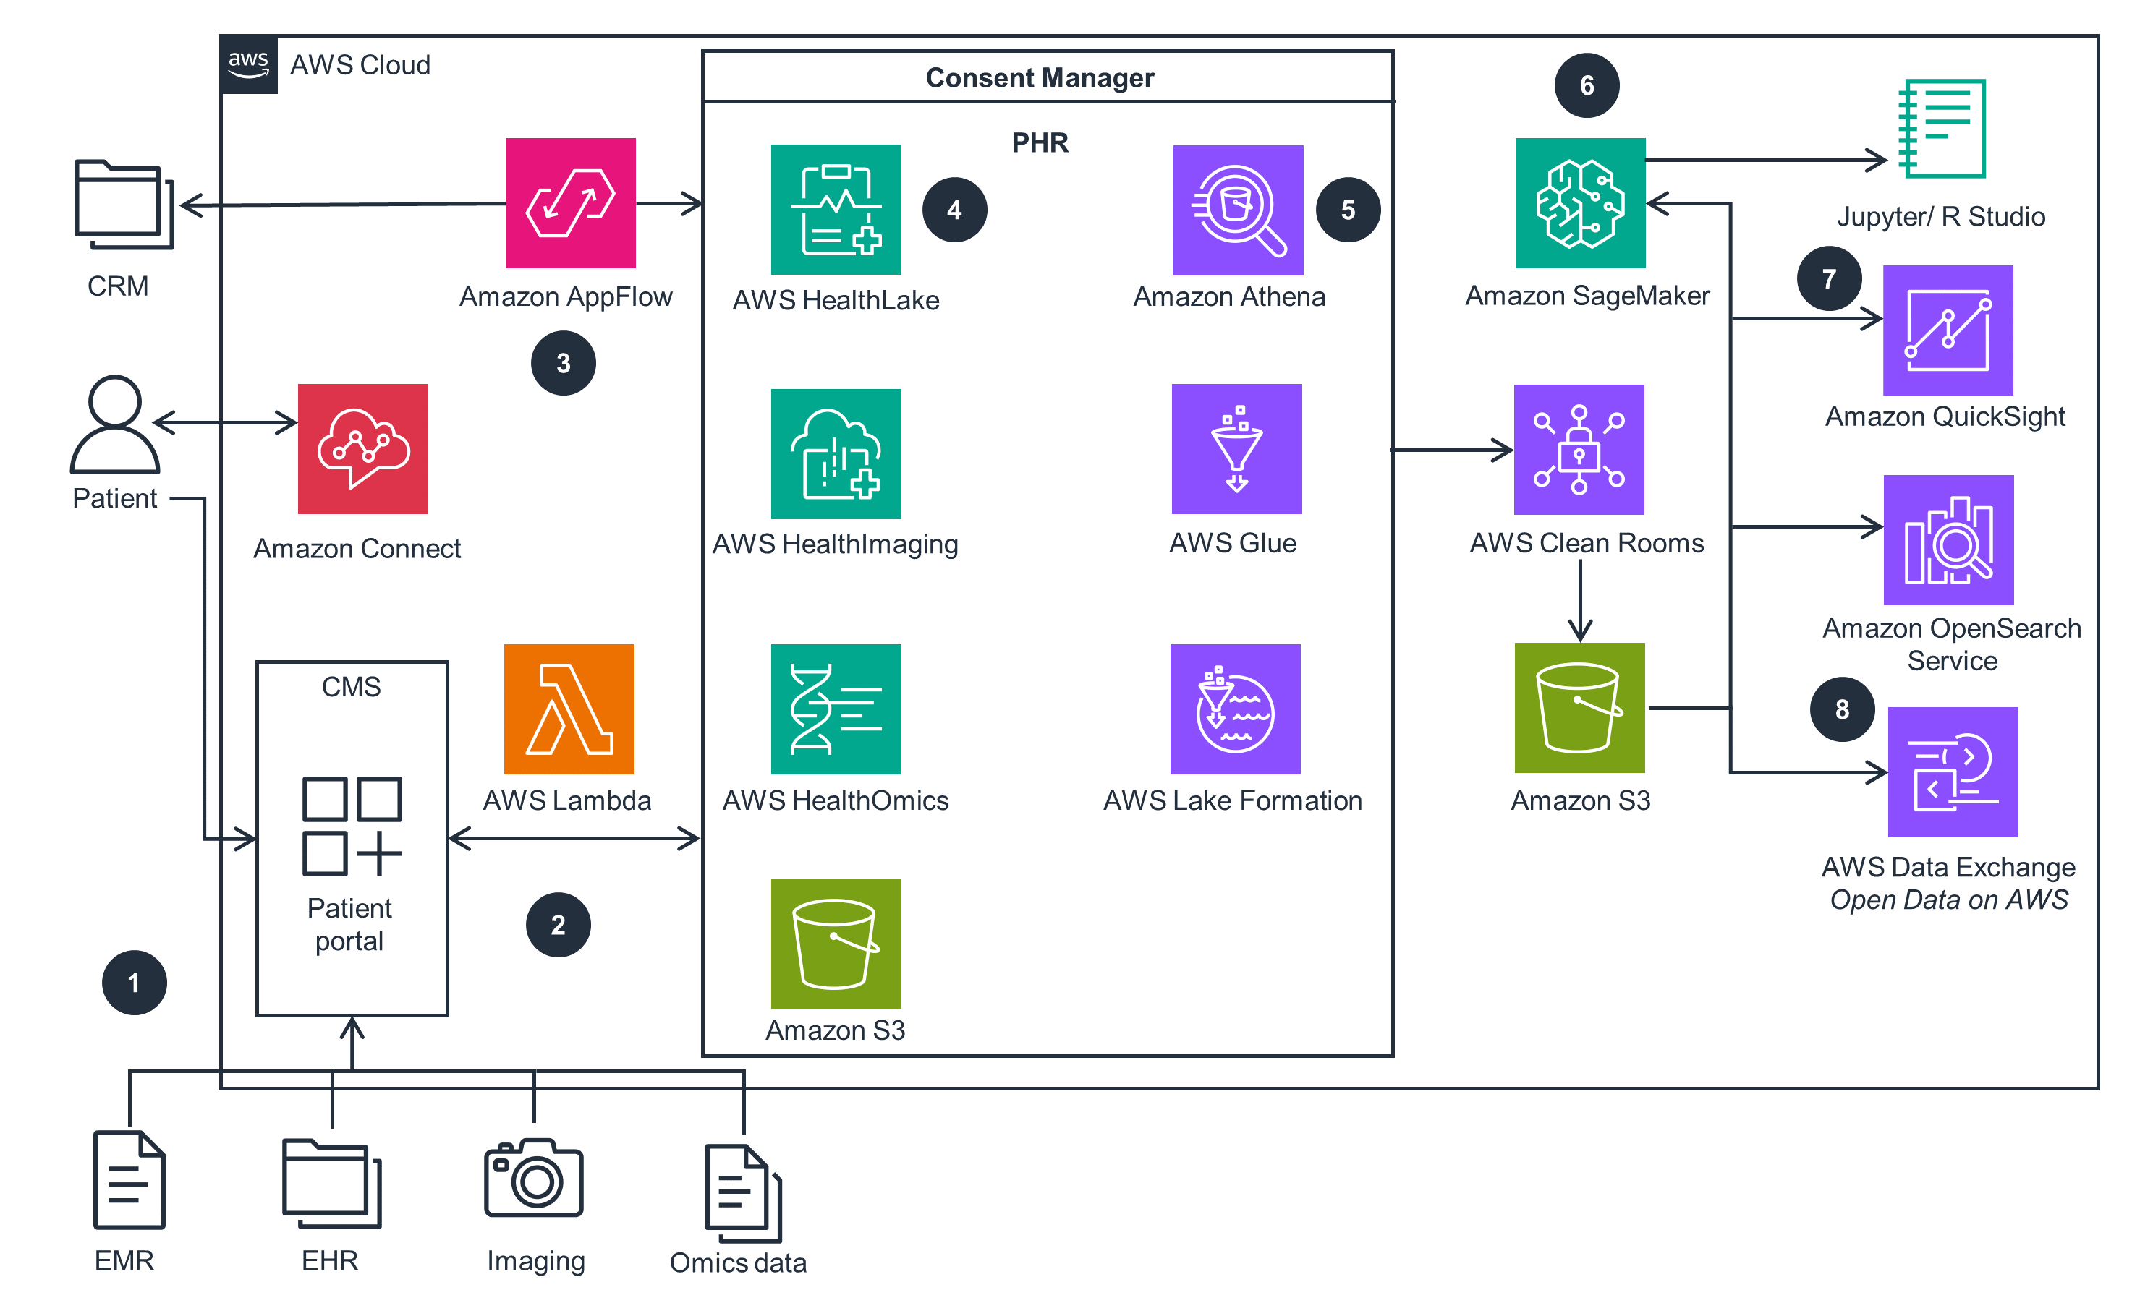Select the Patient user icon
This screenshot has width=2153, height=1316.
[x=114, y=424]
